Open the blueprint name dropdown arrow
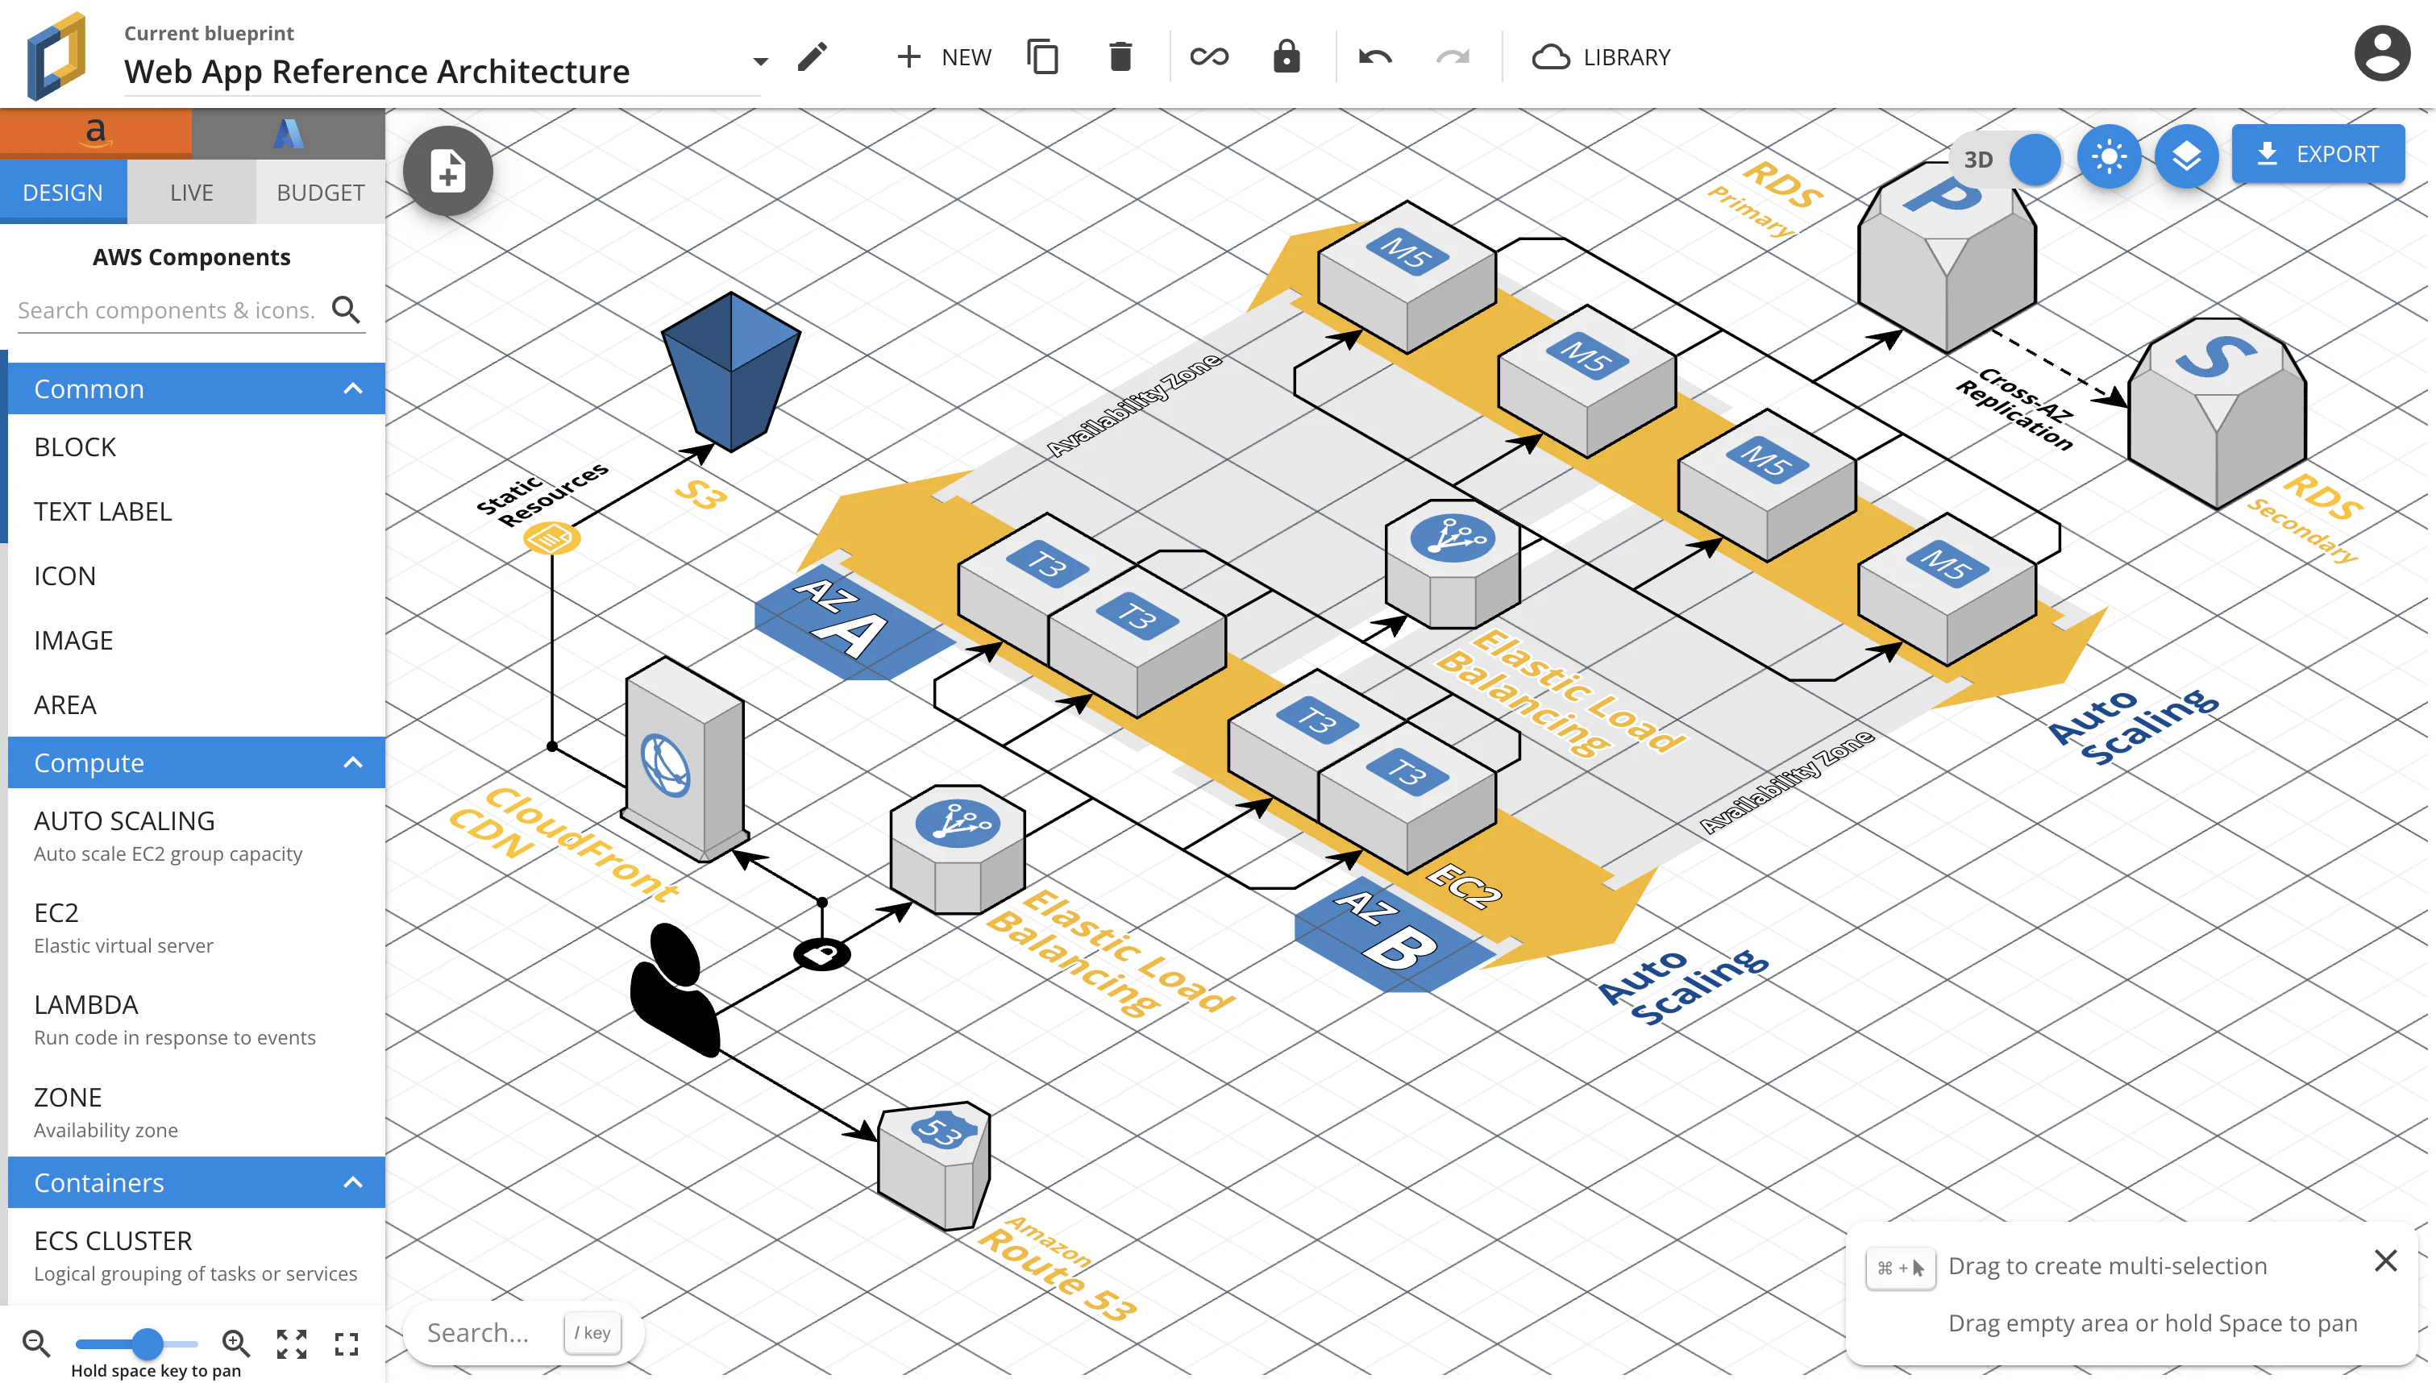2436x1383 pixels. point(760,62)
